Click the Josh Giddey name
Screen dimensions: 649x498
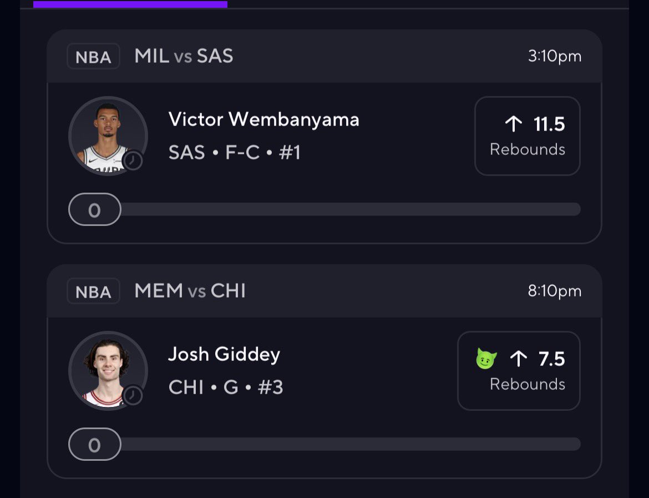(x=224, y=354)
